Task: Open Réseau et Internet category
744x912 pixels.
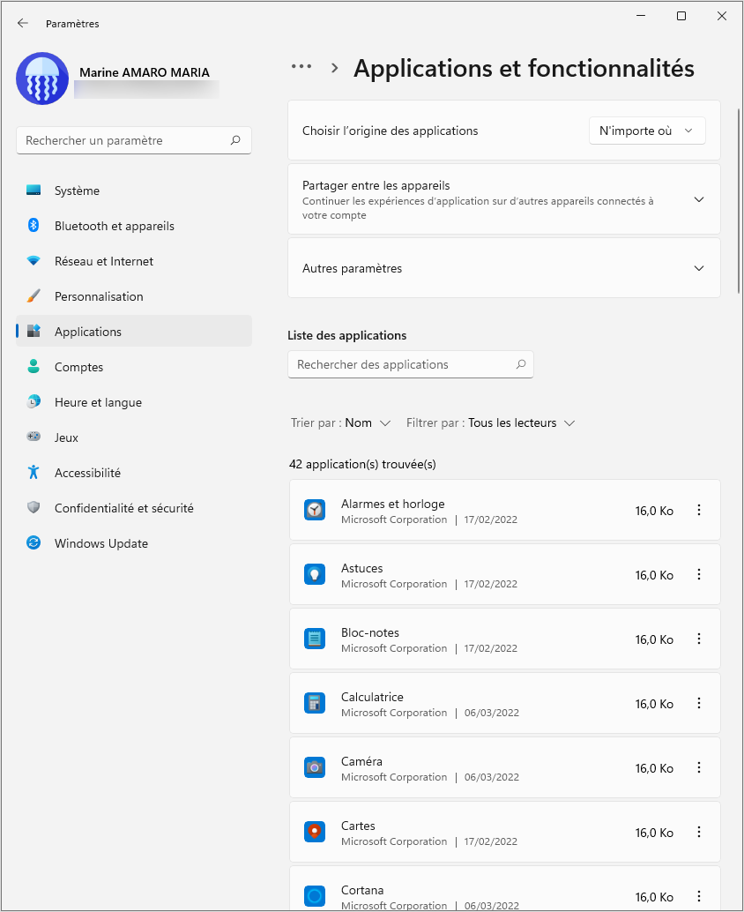Action: [134, 261]
